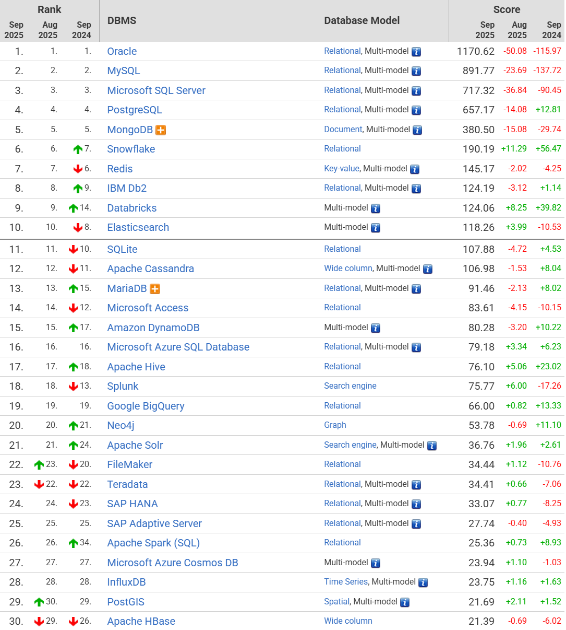Open the Elasticsearch link

(138, 227)
